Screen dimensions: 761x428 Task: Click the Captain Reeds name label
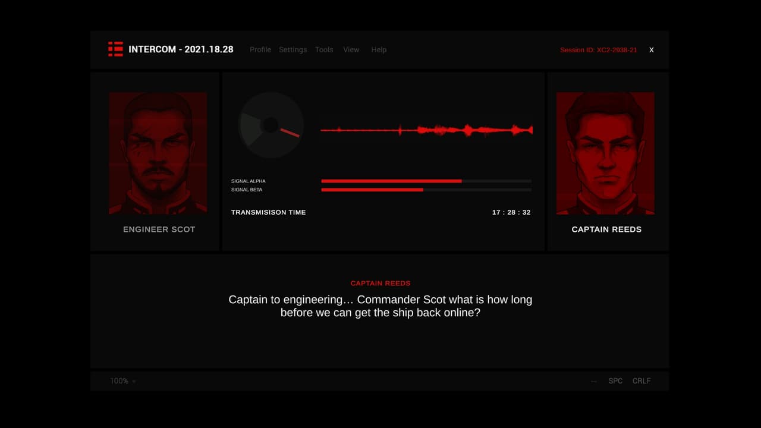point(606,229)
